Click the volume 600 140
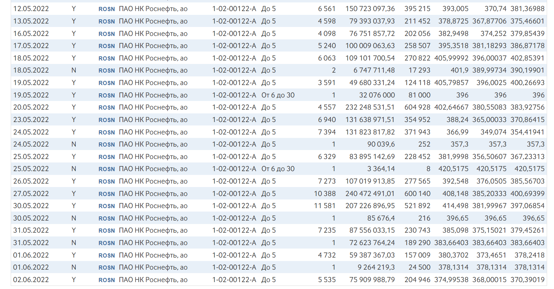554x289 pixels. 417,194
